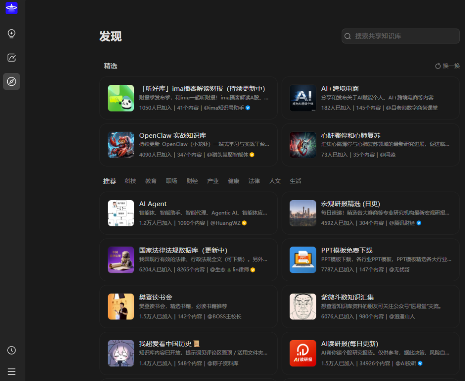Click the magnifier icon in the search box

click(x=347, y=36)
